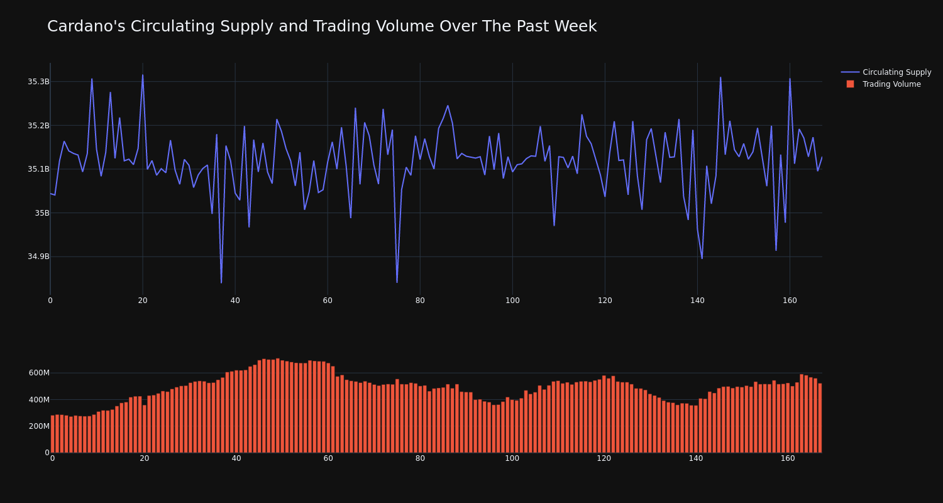Click the 600M volume axis label
943x503 pixels.
point(39,373)
